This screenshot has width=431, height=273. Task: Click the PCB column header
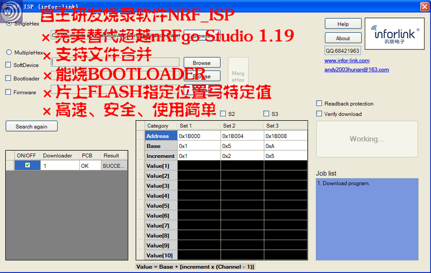click(90, 156)
